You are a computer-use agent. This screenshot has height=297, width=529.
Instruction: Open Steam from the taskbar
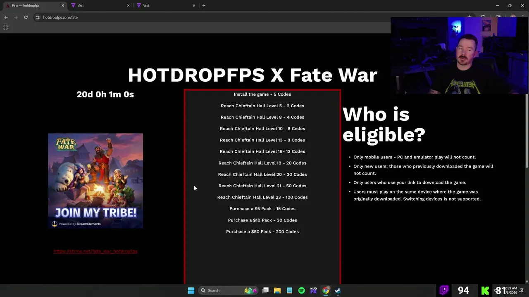tap(338, 290)
